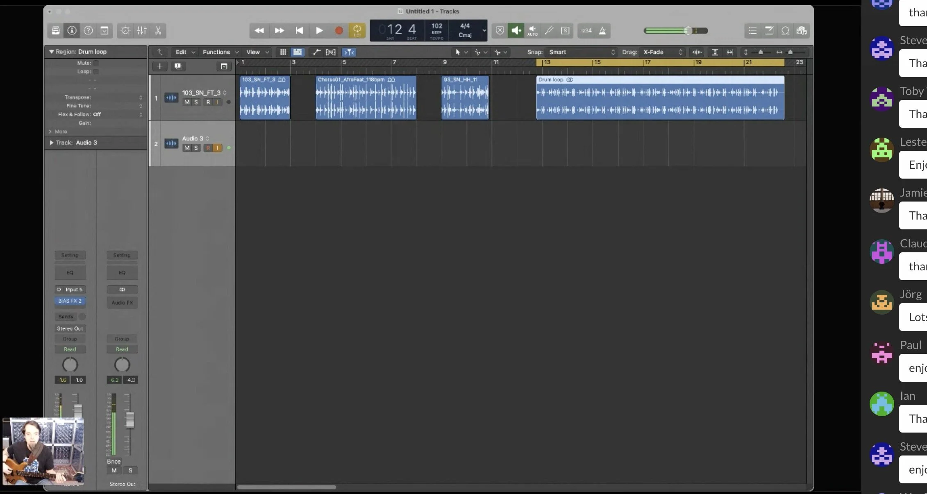Image resolution: width=927 pixels, height=494 pixels.
Task: Mute the Audio 3 track
Action: pos(187,148)
